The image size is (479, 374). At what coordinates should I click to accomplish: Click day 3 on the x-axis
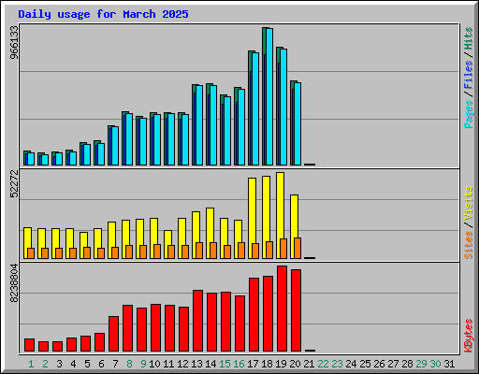pyautogui.click(x=59, y=364)
